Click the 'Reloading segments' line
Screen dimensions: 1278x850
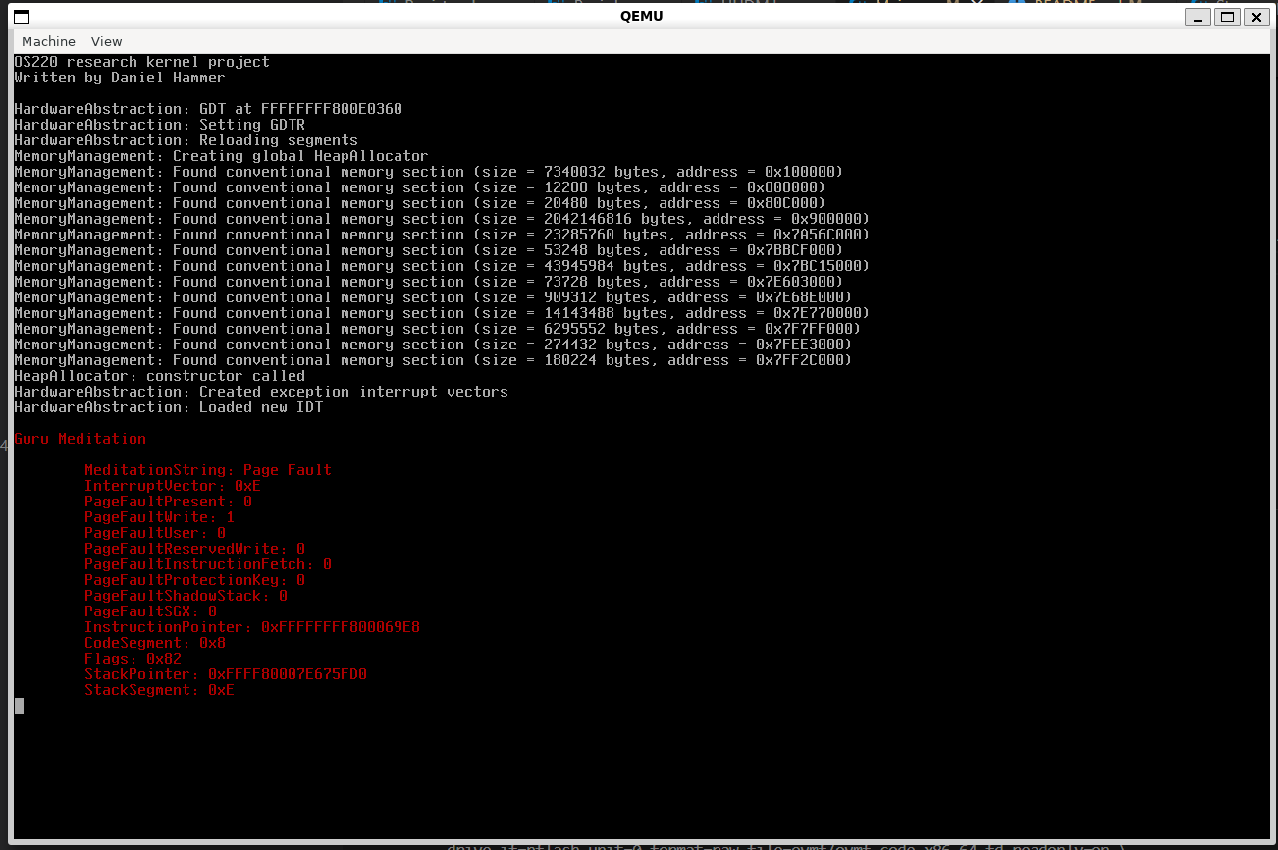(x=186, y=140)
